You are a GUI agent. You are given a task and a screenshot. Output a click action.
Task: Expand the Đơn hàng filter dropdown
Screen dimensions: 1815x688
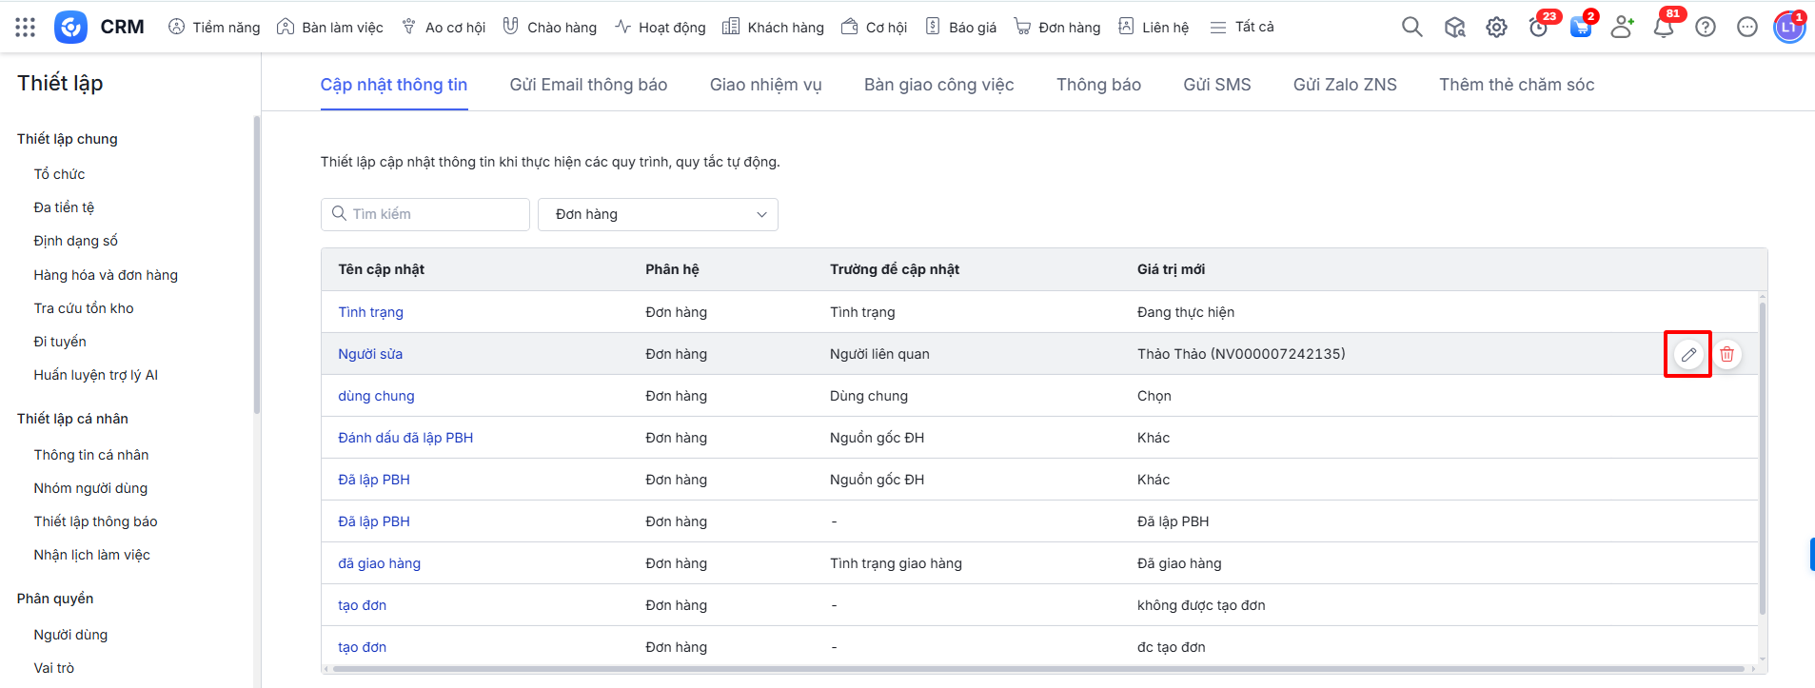[658, 214]
